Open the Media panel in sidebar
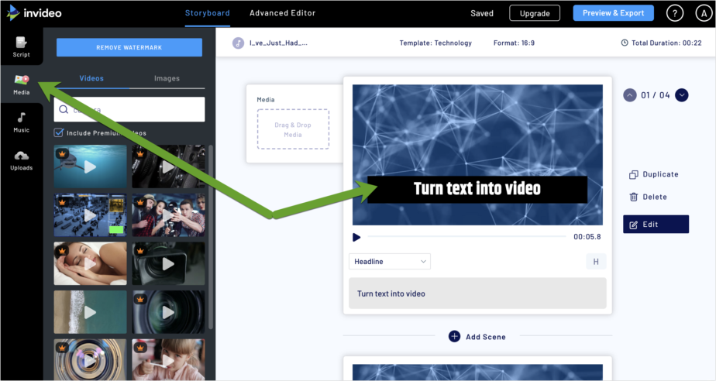The width and height of the screenshot is (716, 381). point(21,84)
